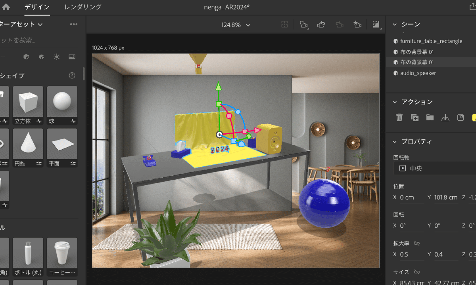Add the 球 sphere shape thumbnail
The width and height of the screenshot is (476, 285).
point(62,101)
